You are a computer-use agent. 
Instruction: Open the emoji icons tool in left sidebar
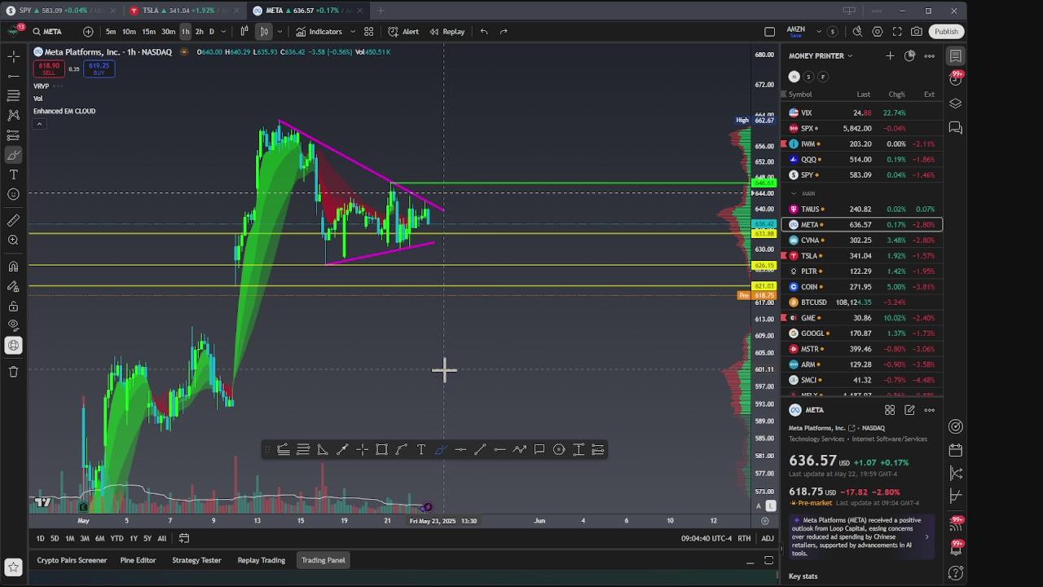click(14, 194)
